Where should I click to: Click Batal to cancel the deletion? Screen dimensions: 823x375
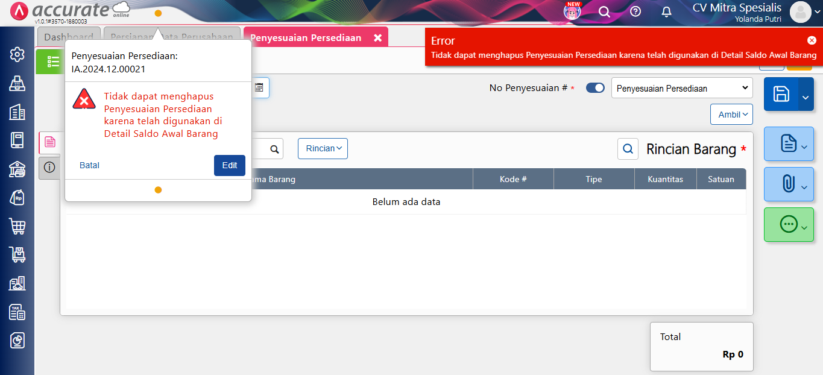(x=89, y=165)
